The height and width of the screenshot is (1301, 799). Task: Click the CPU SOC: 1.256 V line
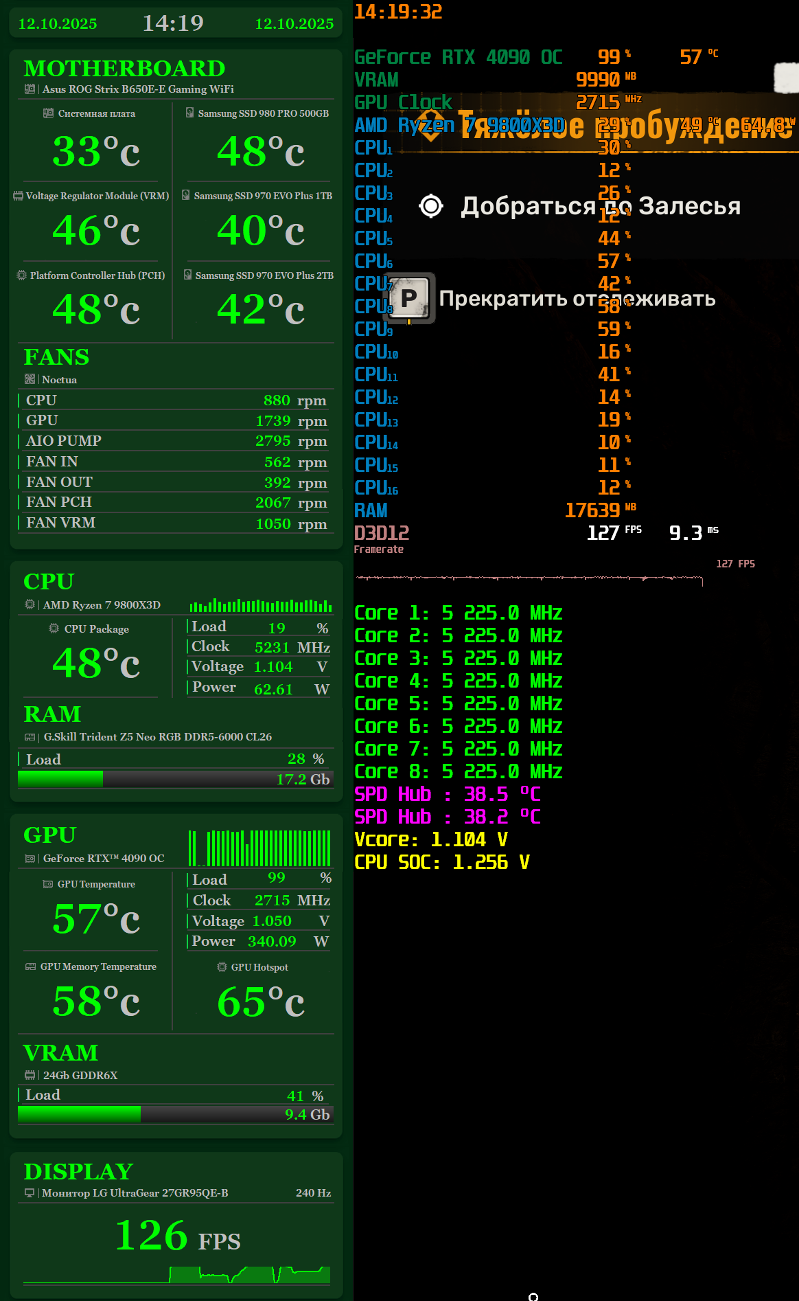click(x=442, y=862)
